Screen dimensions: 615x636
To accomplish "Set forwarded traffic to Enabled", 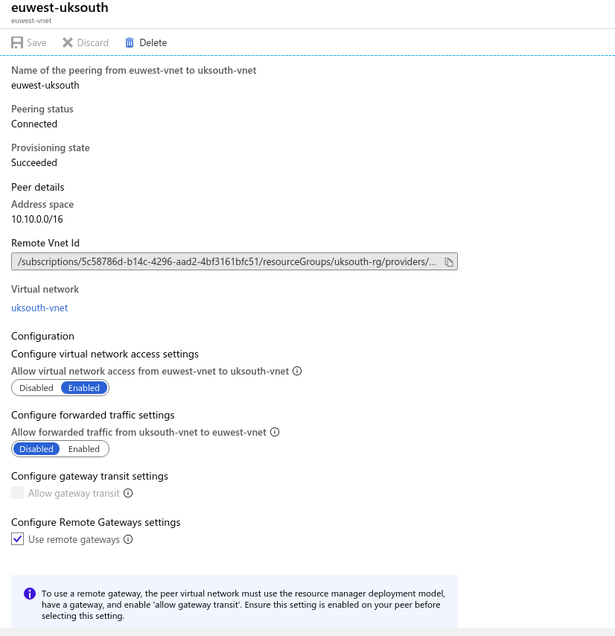I will (84, 449).
